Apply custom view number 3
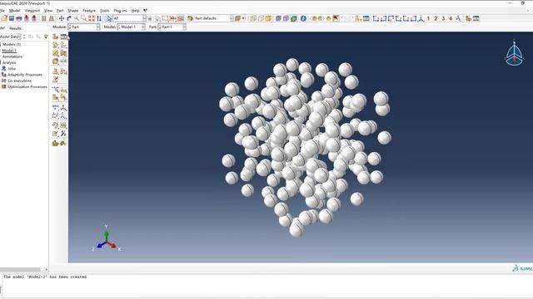533x299 pixels. point(443,18)
